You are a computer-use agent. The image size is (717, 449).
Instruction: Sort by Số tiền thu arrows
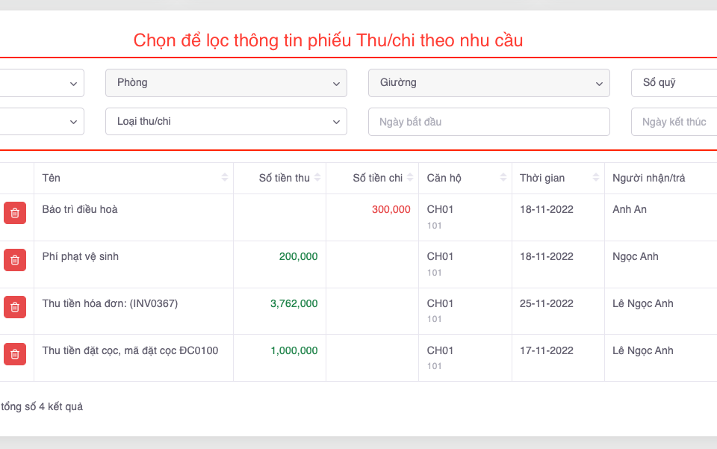coord(317,178)
